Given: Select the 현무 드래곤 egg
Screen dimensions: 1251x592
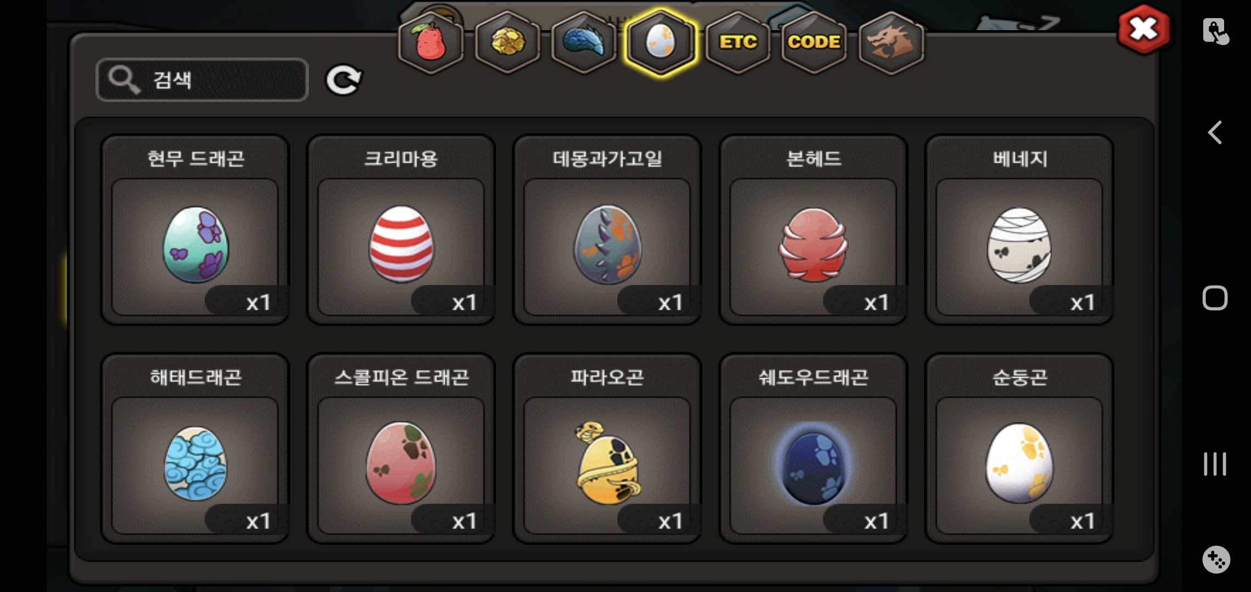Looking at the screenshot, I should [x=195, y=230].
